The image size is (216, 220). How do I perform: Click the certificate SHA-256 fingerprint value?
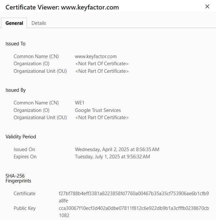pos(134,194)
